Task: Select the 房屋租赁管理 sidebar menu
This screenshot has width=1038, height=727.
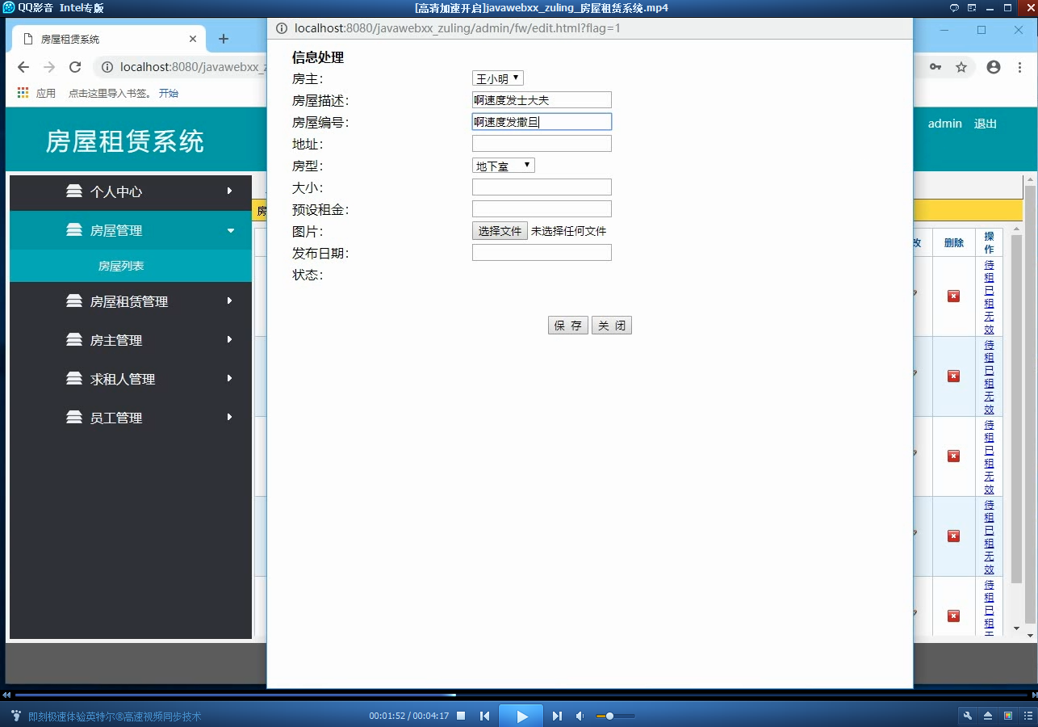Action: (x=131, y=301)
